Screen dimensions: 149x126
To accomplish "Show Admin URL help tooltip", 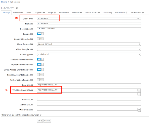I will (x=32, y=105).
